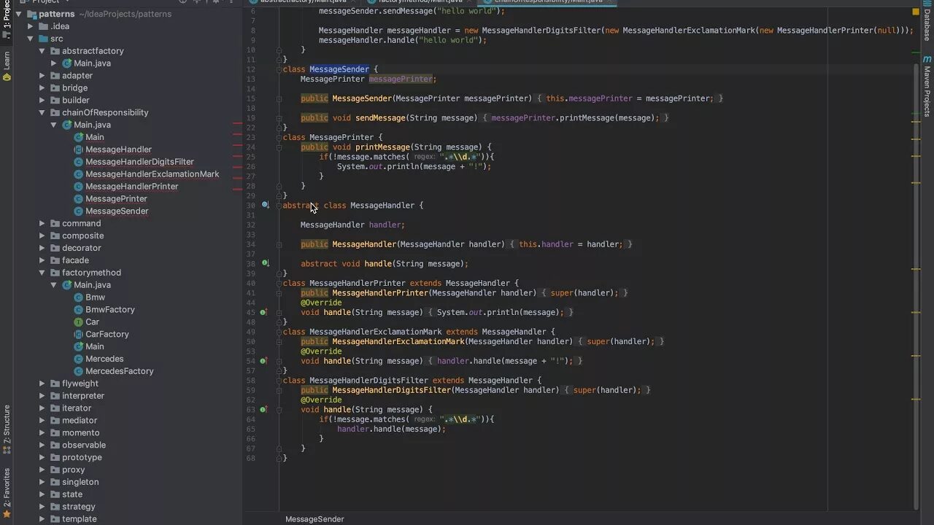Open the Structure tool window tab
This screenshot has height=525, width=934.
click(7, 429)
